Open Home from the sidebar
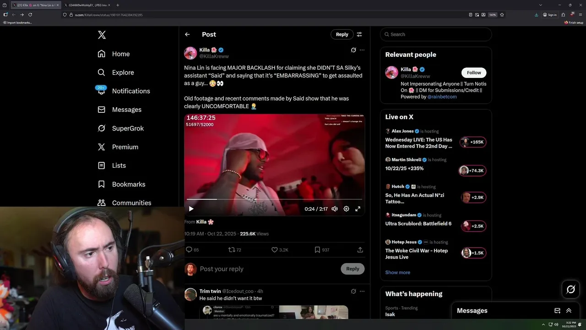The height and width of the screenshot is (330, 586). coord(114,54)
